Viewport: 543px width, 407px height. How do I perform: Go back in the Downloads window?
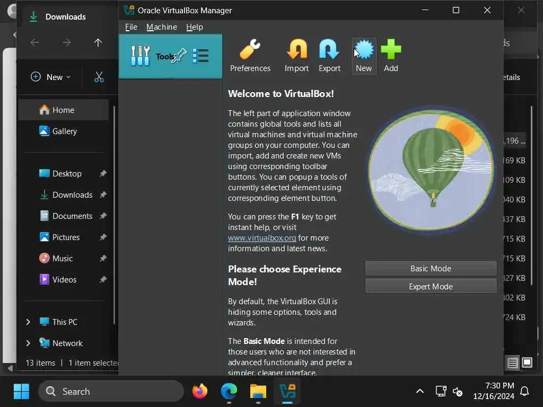pos(34,42)
